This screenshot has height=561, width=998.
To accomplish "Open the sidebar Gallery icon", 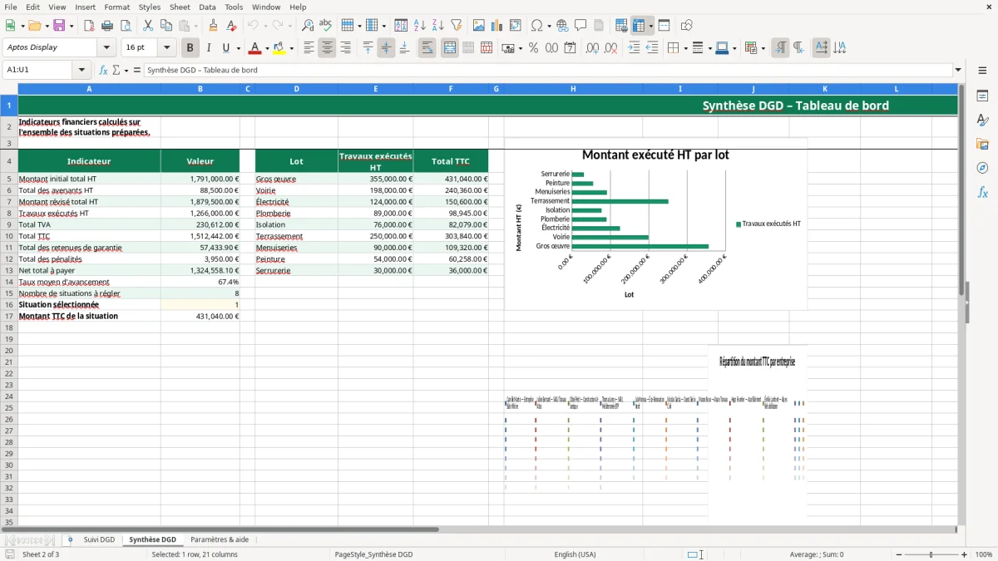I will 982,144.
